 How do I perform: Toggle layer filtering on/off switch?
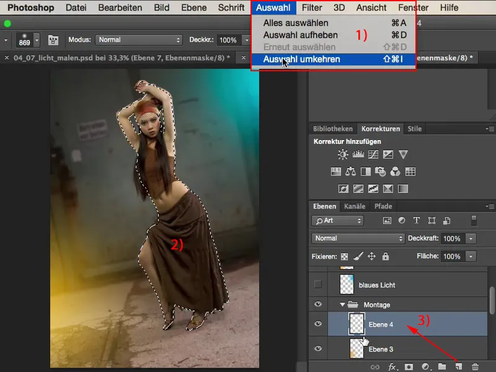pyautogui.click(x=474, y=221)
